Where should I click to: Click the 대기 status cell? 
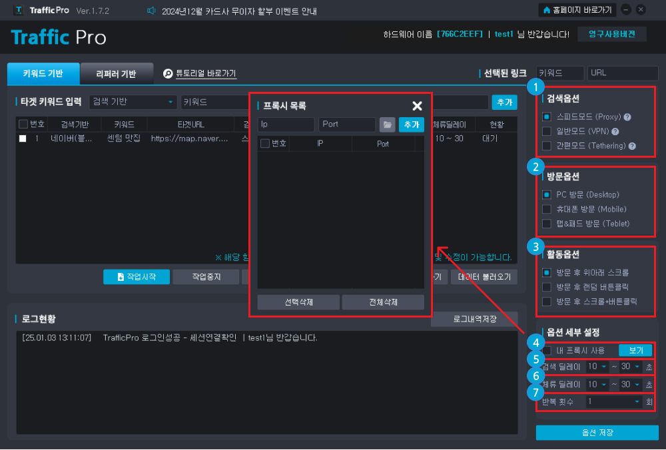tap(490, 138)
